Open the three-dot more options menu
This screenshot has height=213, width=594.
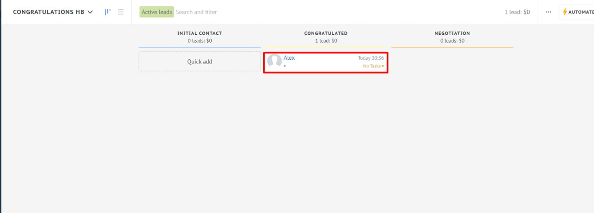coord(549,12)
